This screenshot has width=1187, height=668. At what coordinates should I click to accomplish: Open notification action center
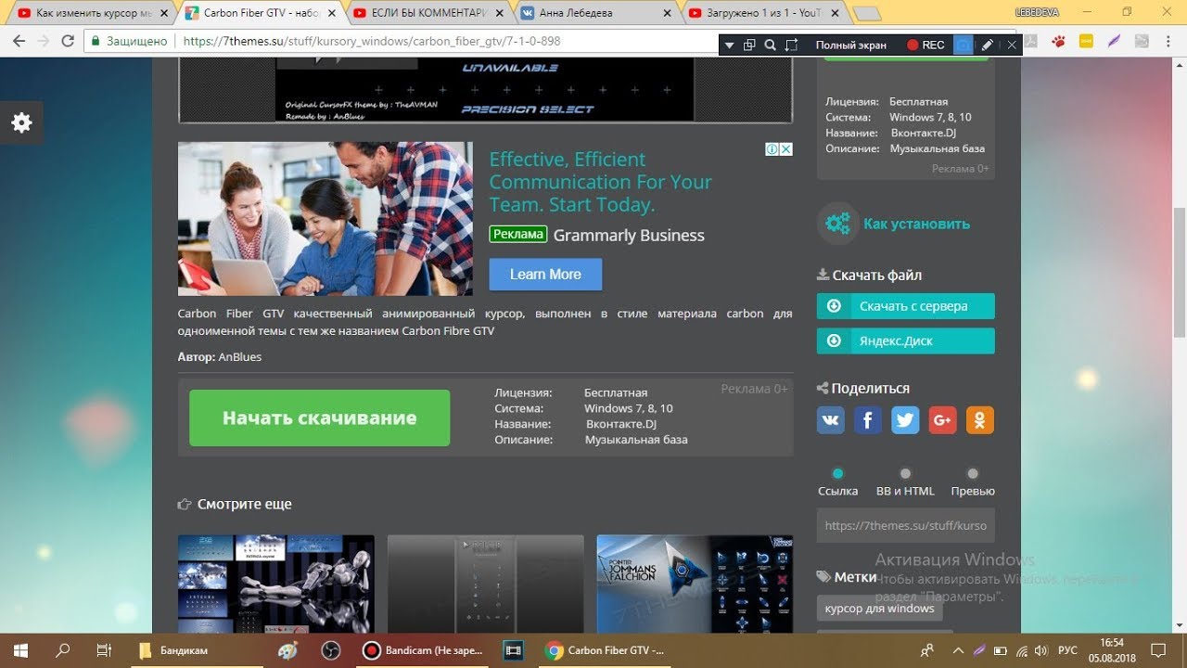pos(1159,650)
